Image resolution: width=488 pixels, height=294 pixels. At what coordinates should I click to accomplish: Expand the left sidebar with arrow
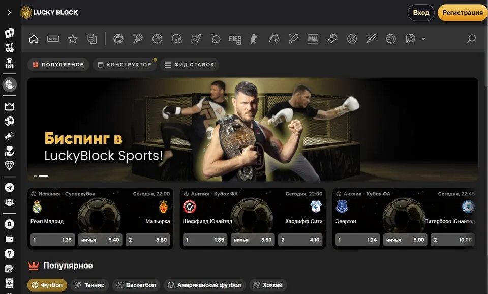[x=9, y=13]
